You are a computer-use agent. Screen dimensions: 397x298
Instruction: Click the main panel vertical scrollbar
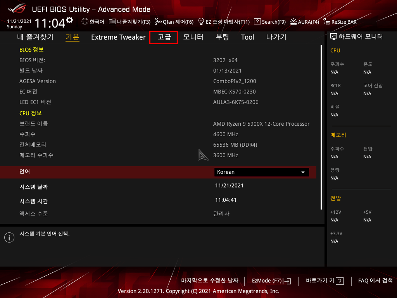point(321,127)
